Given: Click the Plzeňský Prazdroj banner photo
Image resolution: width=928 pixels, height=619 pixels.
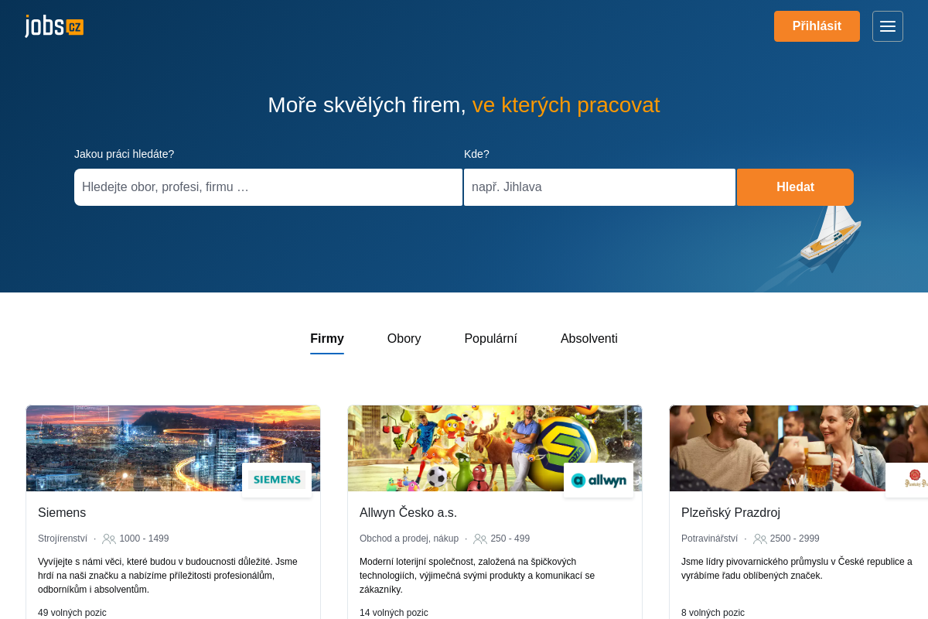Looking at the screenshot, I should pos(773,441).
